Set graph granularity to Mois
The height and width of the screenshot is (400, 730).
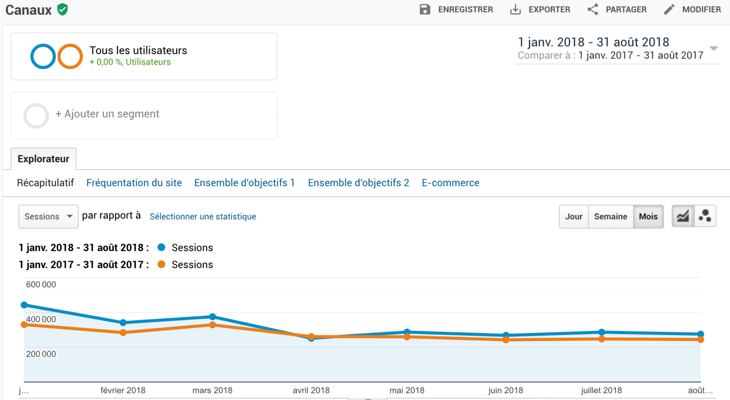coord(648,216)
